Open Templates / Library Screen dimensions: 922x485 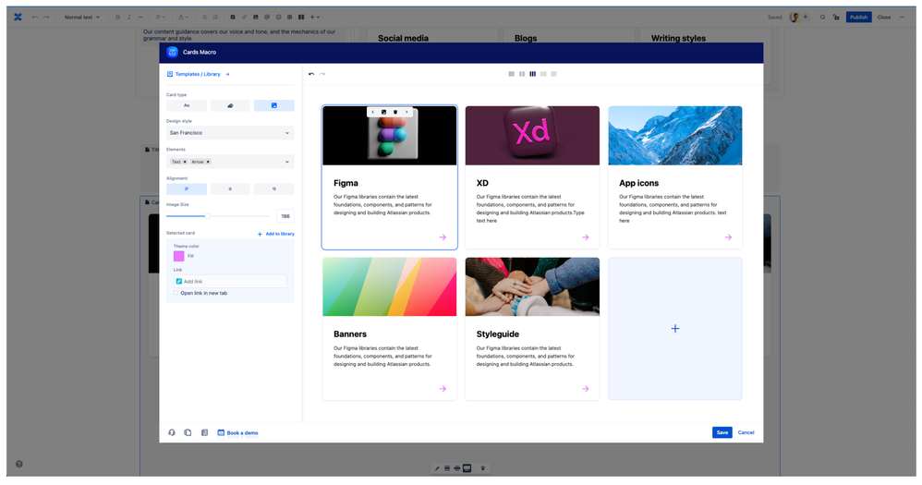coord(198,74)
